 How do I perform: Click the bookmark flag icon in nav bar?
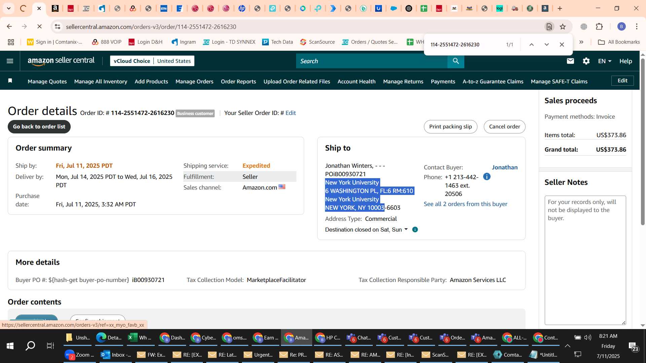[10, 81]
